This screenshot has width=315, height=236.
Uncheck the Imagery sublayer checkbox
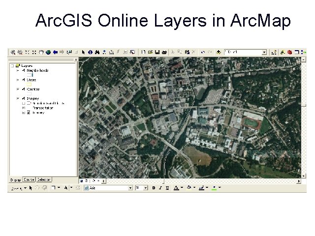click(29, 113)
